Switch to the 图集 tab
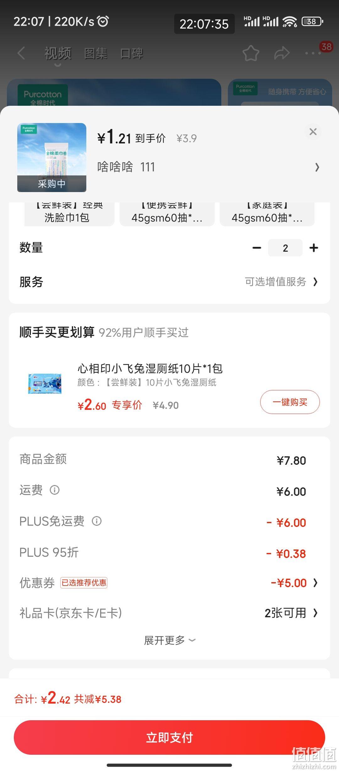The image size is (339, 772). pos(96,53)
